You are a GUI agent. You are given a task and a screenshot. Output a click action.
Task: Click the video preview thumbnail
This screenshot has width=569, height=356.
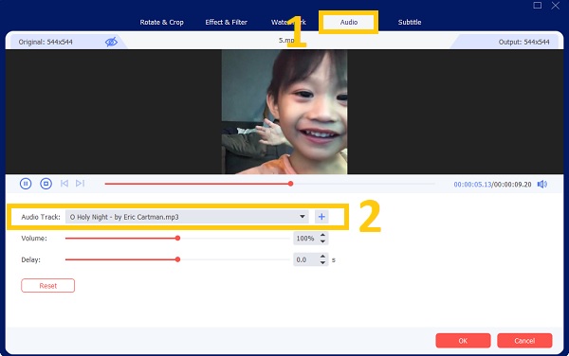click(x=284, y=112)
